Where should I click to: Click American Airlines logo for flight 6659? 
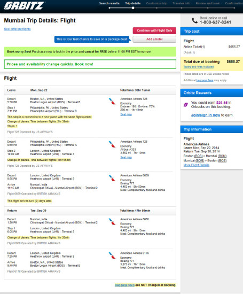(x=112, y=178)
